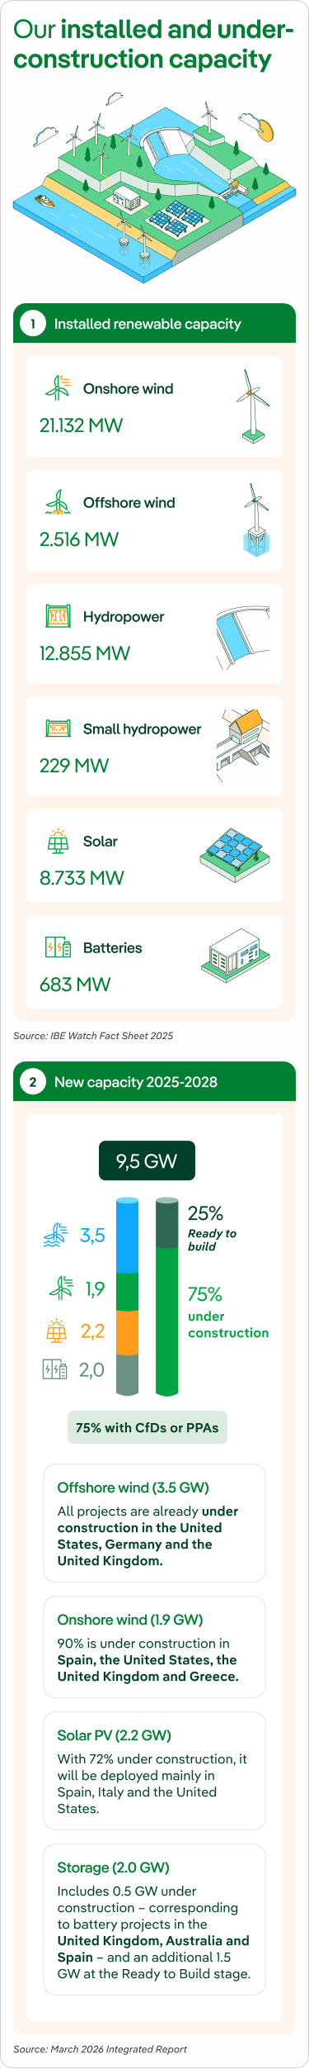The image size is (309, 2069).
Task: Click the Small hydropower small icon
Action: (58, 728)
